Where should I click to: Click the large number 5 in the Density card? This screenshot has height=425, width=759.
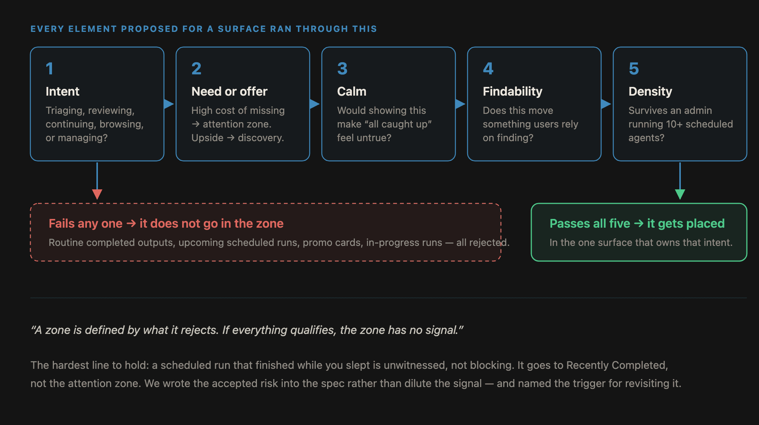click(x=634, y=69)
